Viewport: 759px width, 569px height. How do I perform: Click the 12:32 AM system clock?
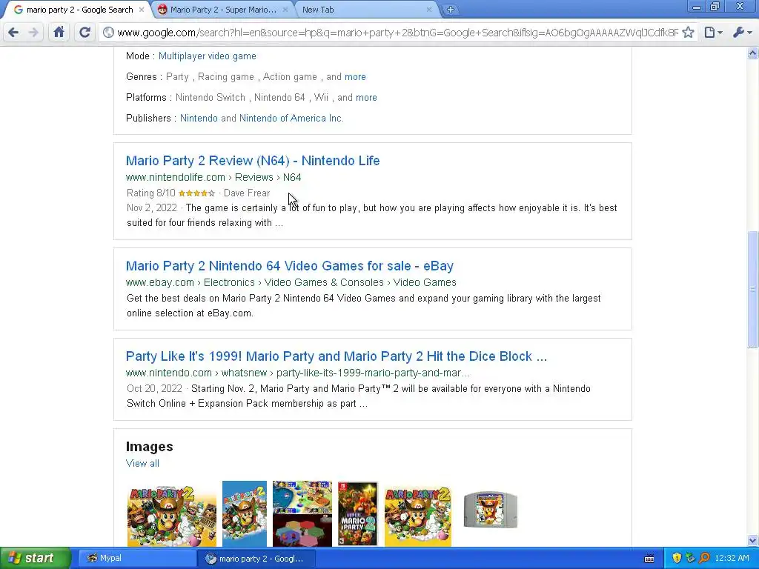[x=732, y=559]
